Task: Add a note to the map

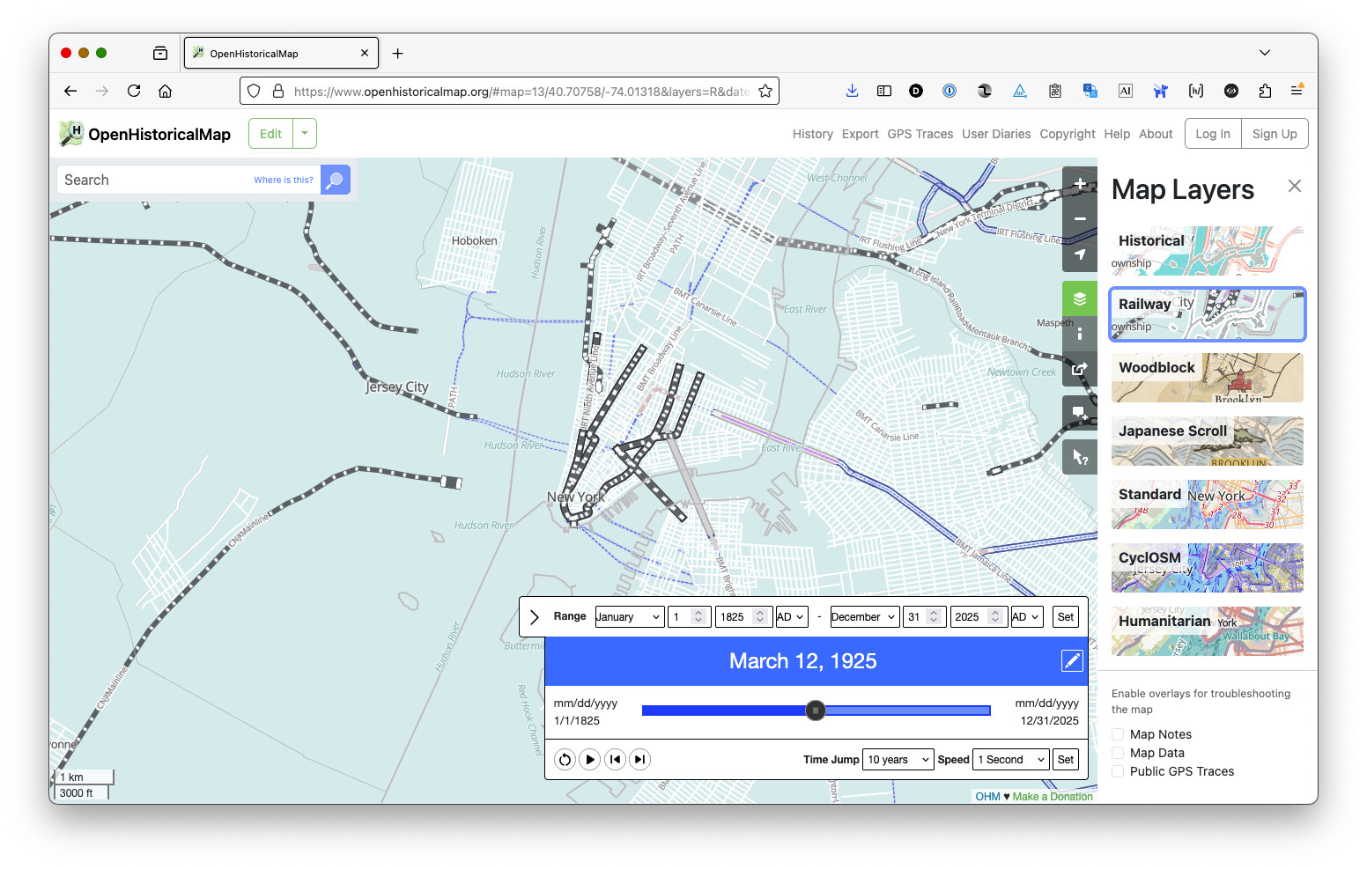Action: tap(1080, 413)
